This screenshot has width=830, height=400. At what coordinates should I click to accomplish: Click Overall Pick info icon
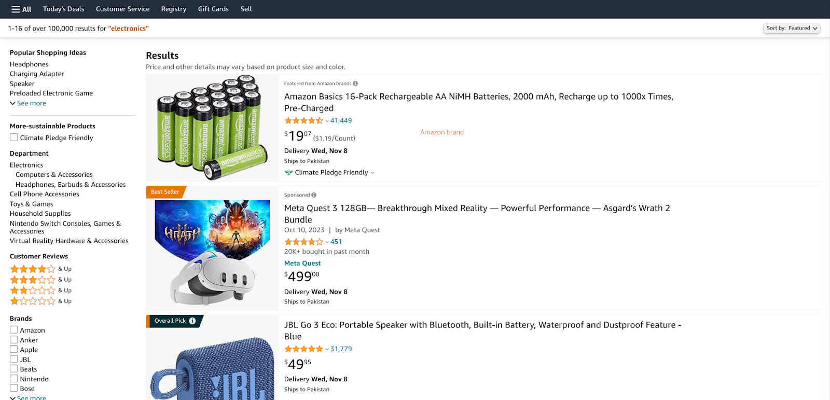pyautogui.click(x=192, y=321)
